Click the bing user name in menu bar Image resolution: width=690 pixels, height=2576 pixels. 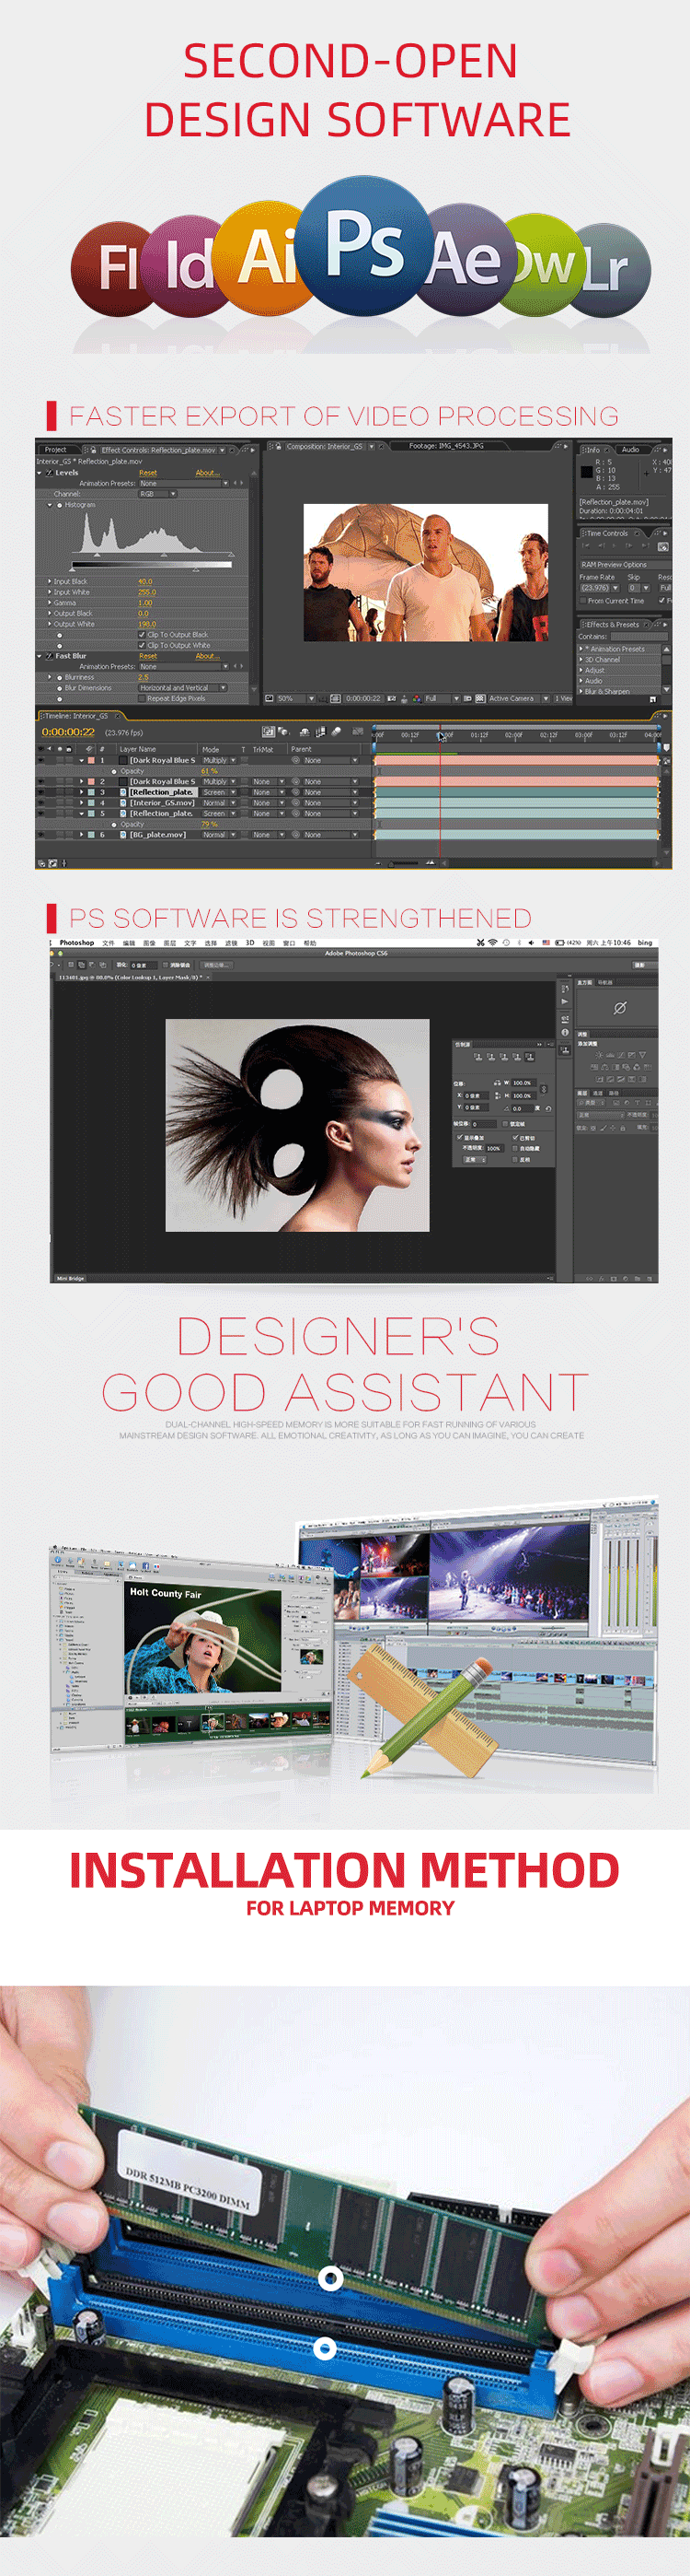coord(645,943)
